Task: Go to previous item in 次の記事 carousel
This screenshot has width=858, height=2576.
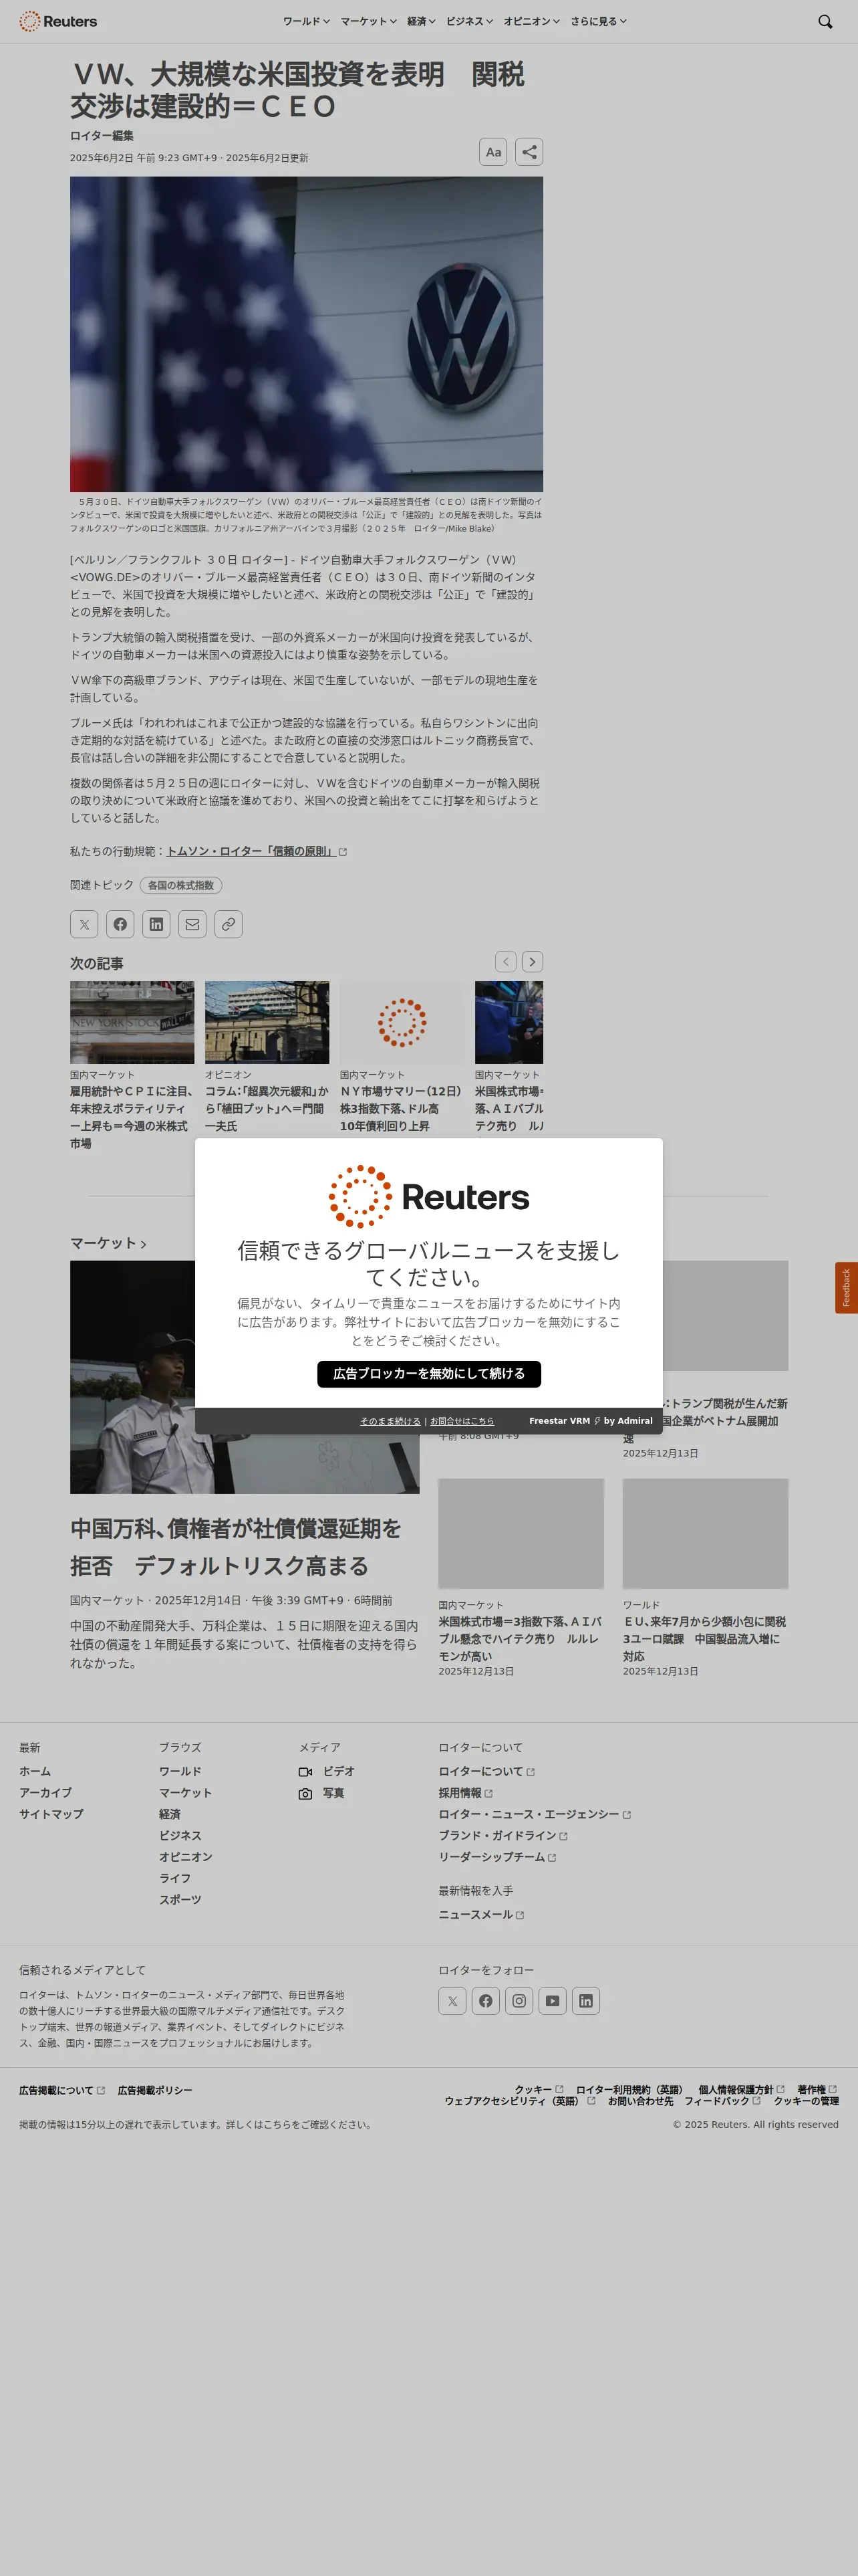Action: click(x=507, y=961)
